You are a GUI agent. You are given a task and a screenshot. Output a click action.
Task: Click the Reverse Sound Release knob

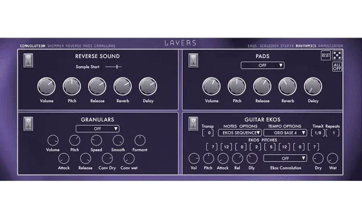[x=97, y=86]
